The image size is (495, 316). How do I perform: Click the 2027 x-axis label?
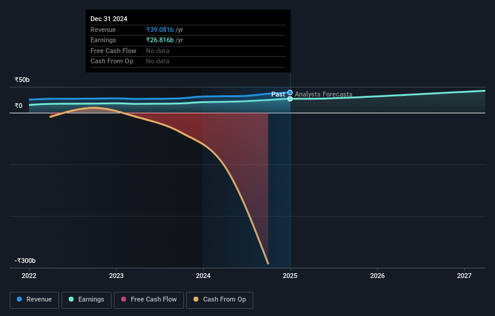(x=464, y=276)
